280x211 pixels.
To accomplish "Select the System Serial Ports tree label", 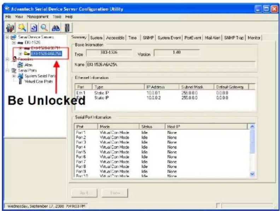I will pos(40,76).
